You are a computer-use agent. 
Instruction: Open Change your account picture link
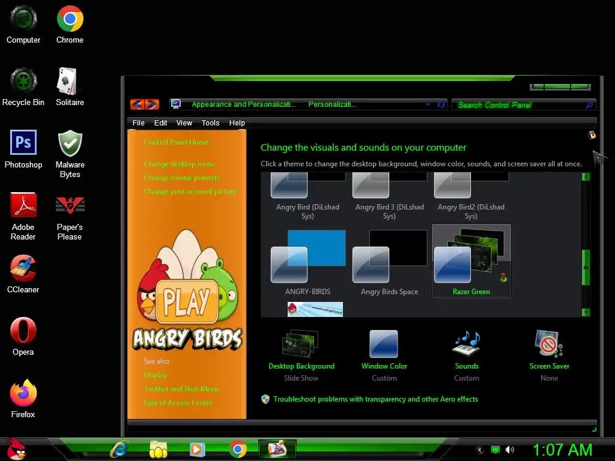[x=190, y=191]
